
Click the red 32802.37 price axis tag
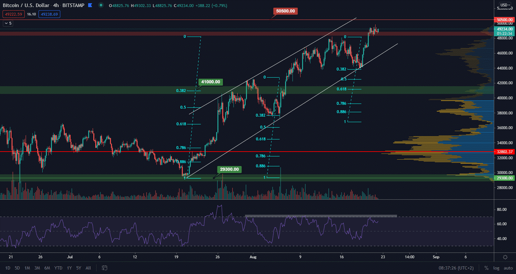(504, 152)
